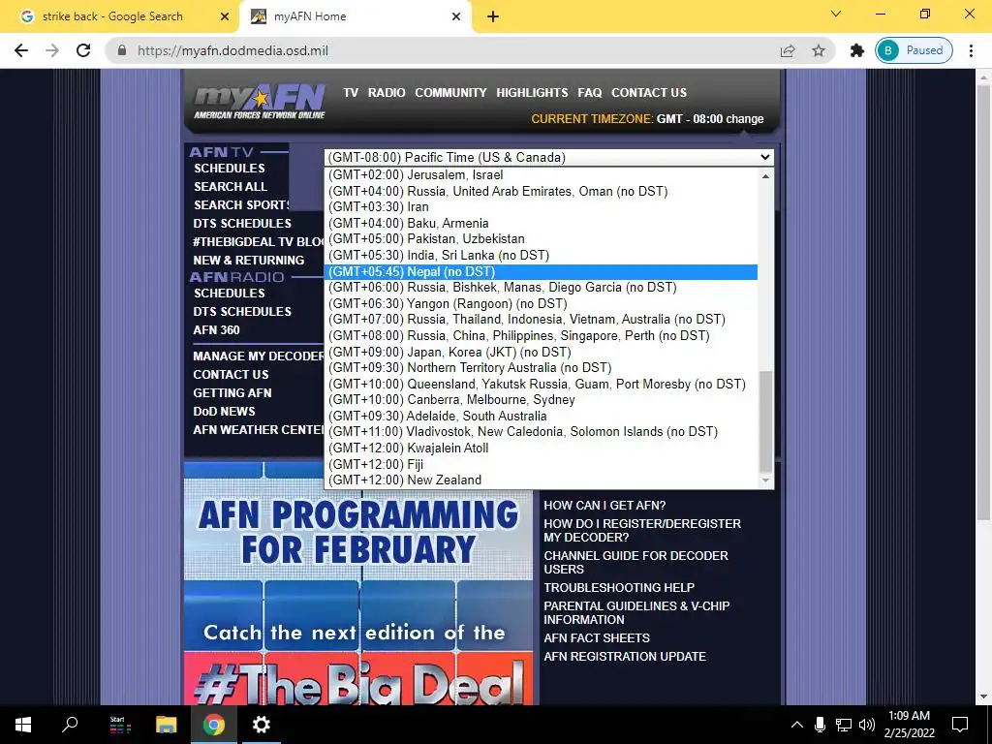The image size is (992, 744).
Task: Open the FAQ menu item
Action: click(590, 92)
